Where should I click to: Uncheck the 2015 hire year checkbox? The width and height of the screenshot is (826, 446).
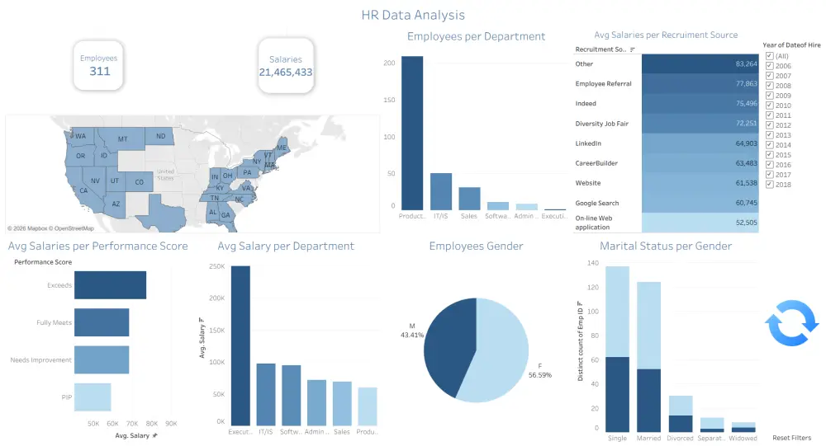click(770, 155)
